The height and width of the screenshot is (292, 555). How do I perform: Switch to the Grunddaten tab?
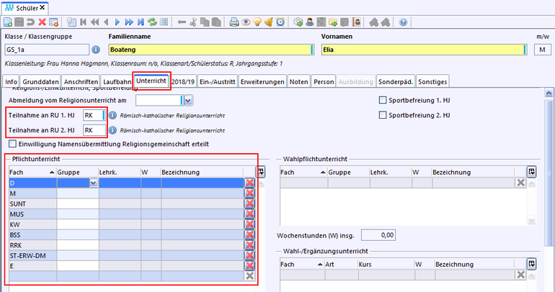pyautogui.click(x=40, y=81)
